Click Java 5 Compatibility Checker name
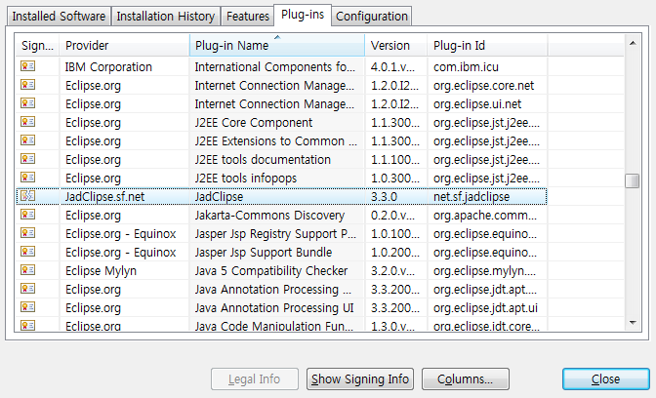Screen dimensions: 656x398 [x=271, y=271]
